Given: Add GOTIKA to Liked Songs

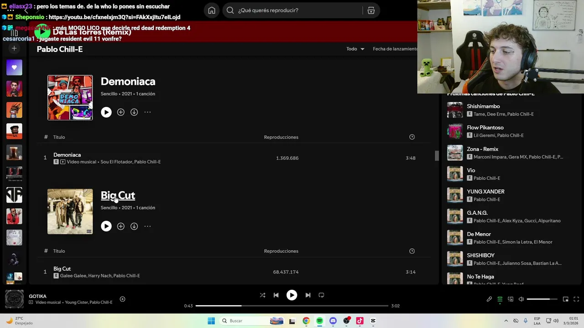Looking at the screenshot, I should click(x=122, y=299).
